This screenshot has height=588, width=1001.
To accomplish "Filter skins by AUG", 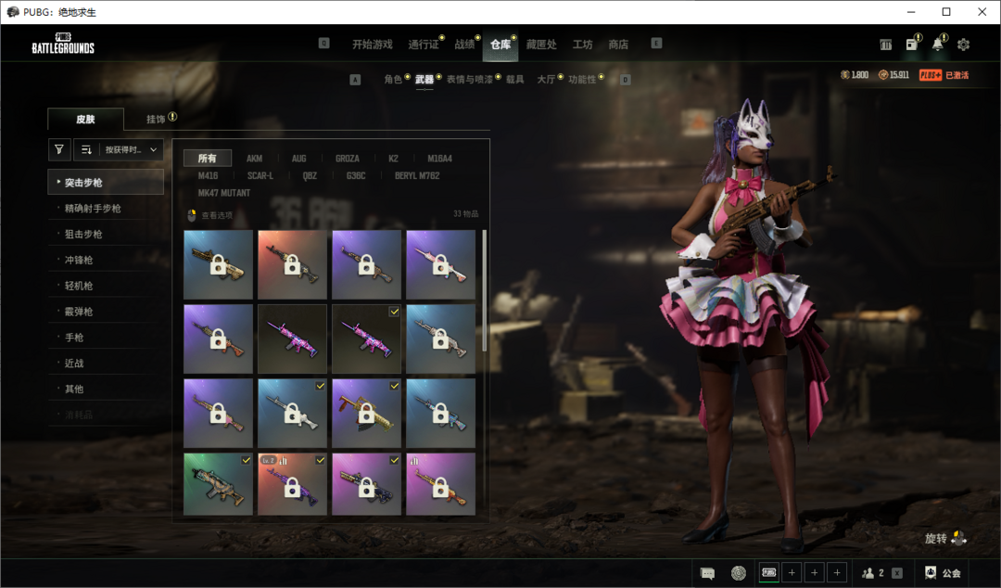I will pos(298,159).
